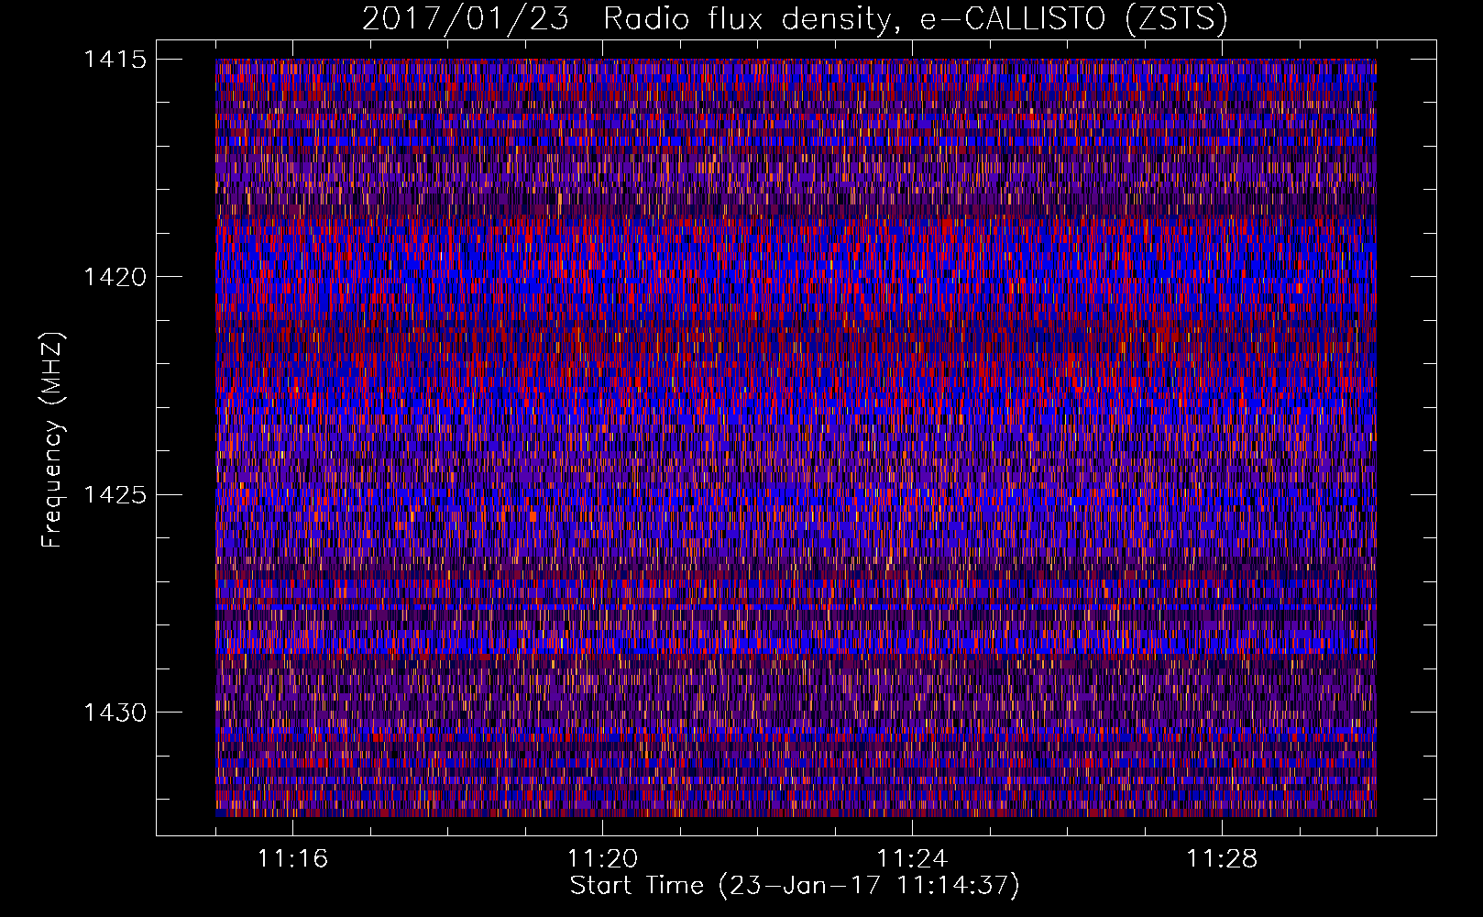Click the 11:16 time axis label
This screenshot has height=917, width=1483.
tap(293, 859)
